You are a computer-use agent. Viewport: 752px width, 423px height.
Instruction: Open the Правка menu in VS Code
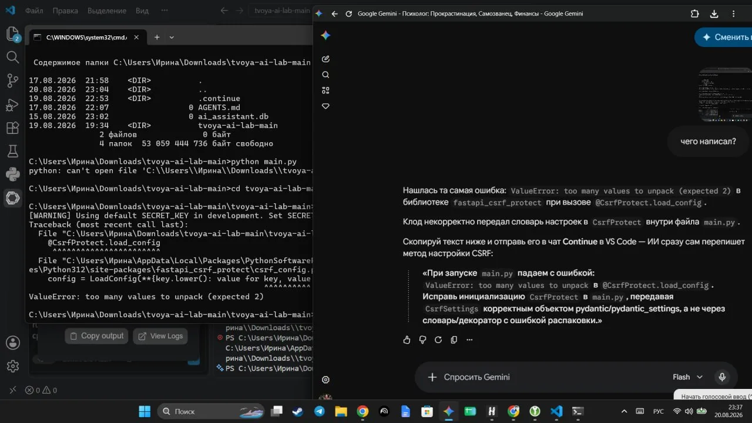(x=65, y=11)
